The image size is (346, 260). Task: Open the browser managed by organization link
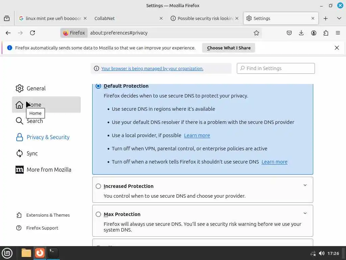click(x=152, y=68)
